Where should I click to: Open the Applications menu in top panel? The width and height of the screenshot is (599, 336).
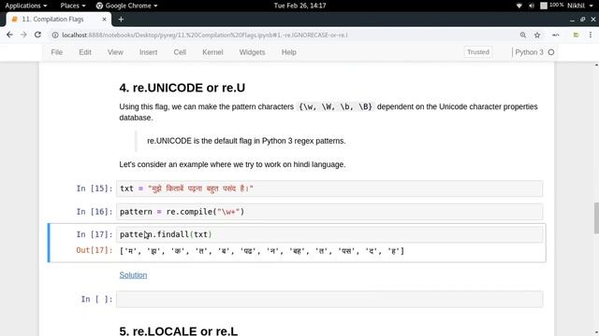tap(26, 6)
